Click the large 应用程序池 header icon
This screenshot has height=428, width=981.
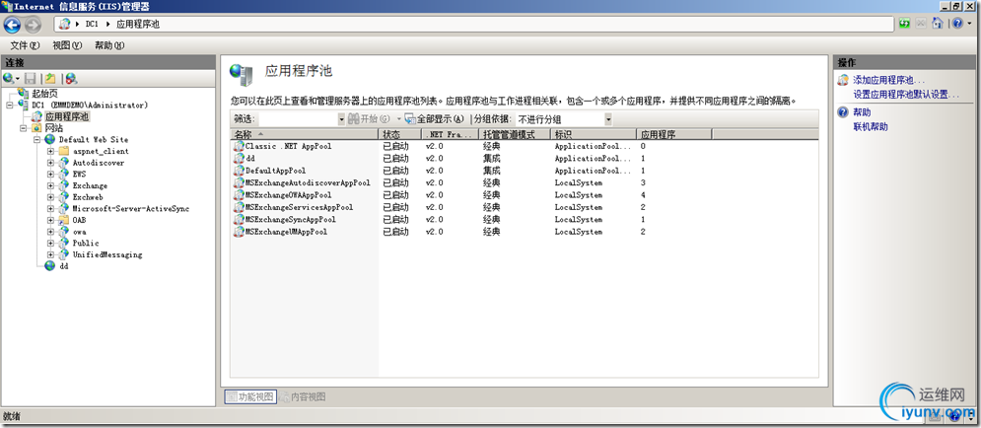(x=242, y=75)
